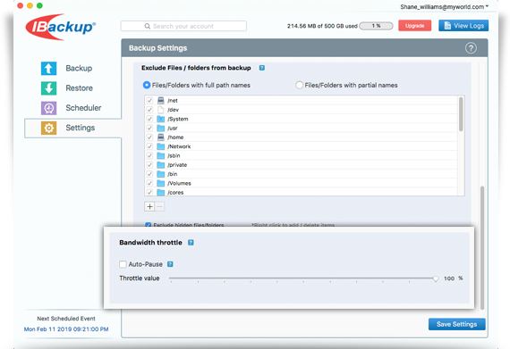510x349 pixels.
Task: Click the IBackup logo
Action: click(x=61, y=27)
